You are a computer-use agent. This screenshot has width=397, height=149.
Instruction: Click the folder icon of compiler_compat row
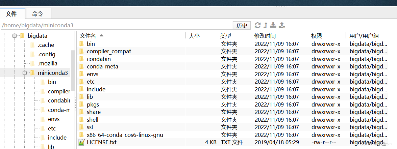(81, 51)
